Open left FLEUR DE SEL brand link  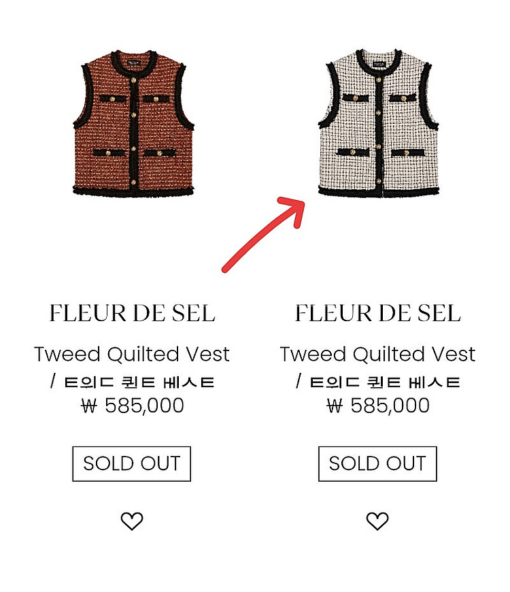(132, 313)
